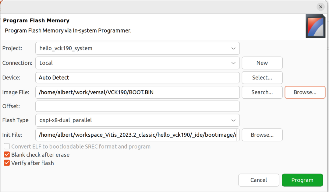Click the green Program button
This screenshot has height=193, width=329.
click(x=302, y=180)
